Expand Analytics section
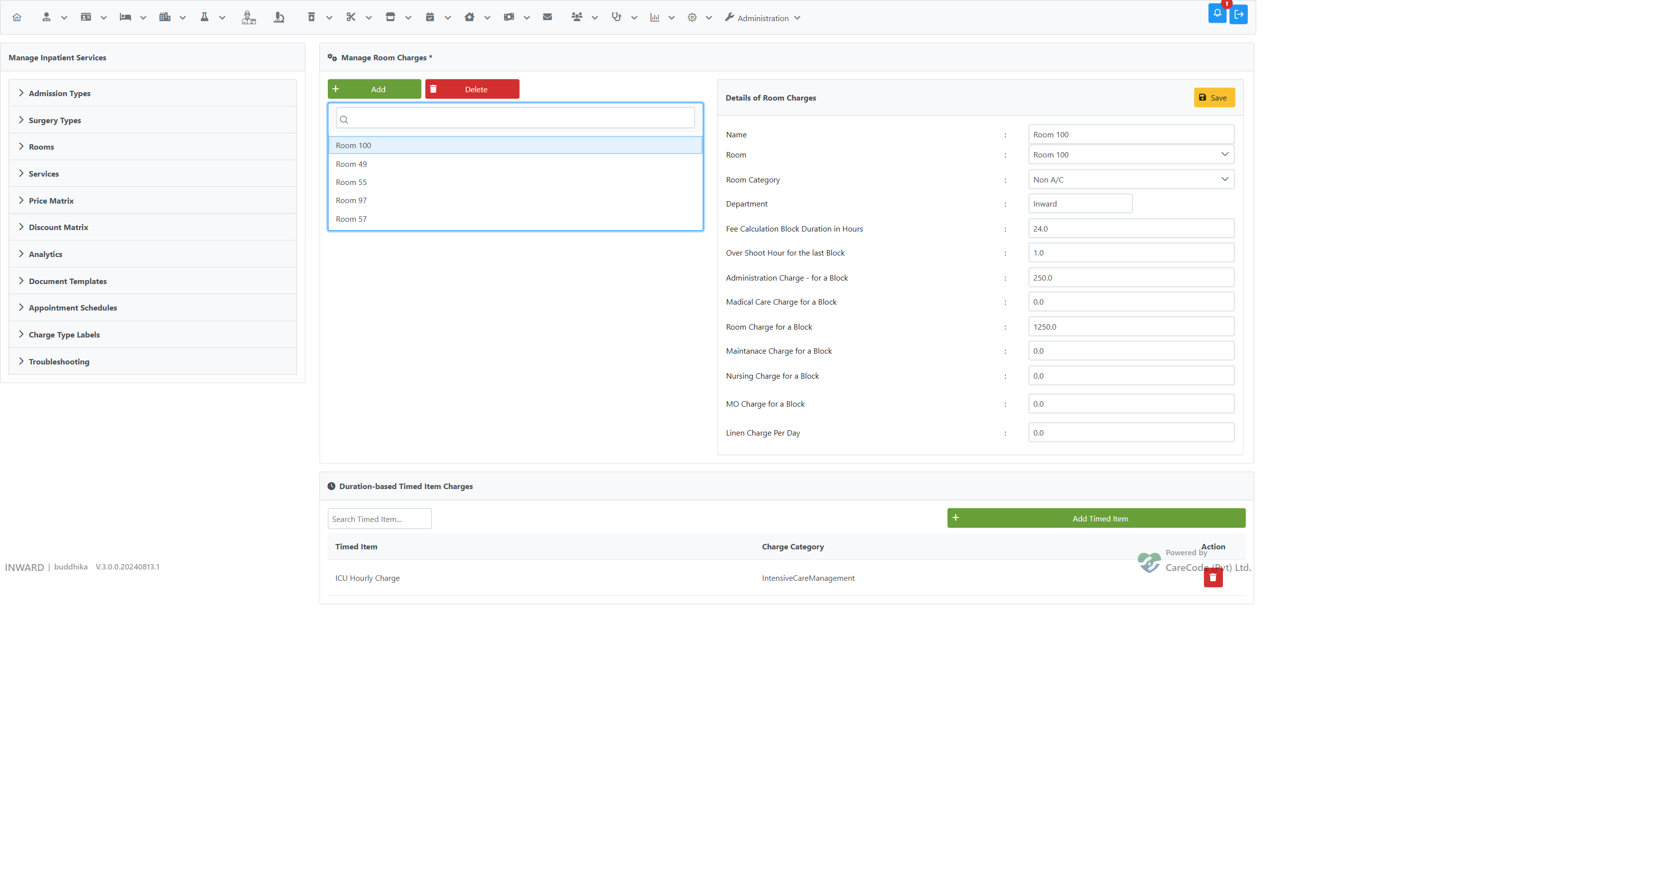The height and width of the screenshot is (879, 1670). (153, 254)
